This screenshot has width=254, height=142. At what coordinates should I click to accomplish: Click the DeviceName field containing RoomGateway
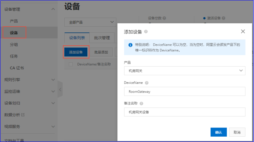click(x=185, y=91)
